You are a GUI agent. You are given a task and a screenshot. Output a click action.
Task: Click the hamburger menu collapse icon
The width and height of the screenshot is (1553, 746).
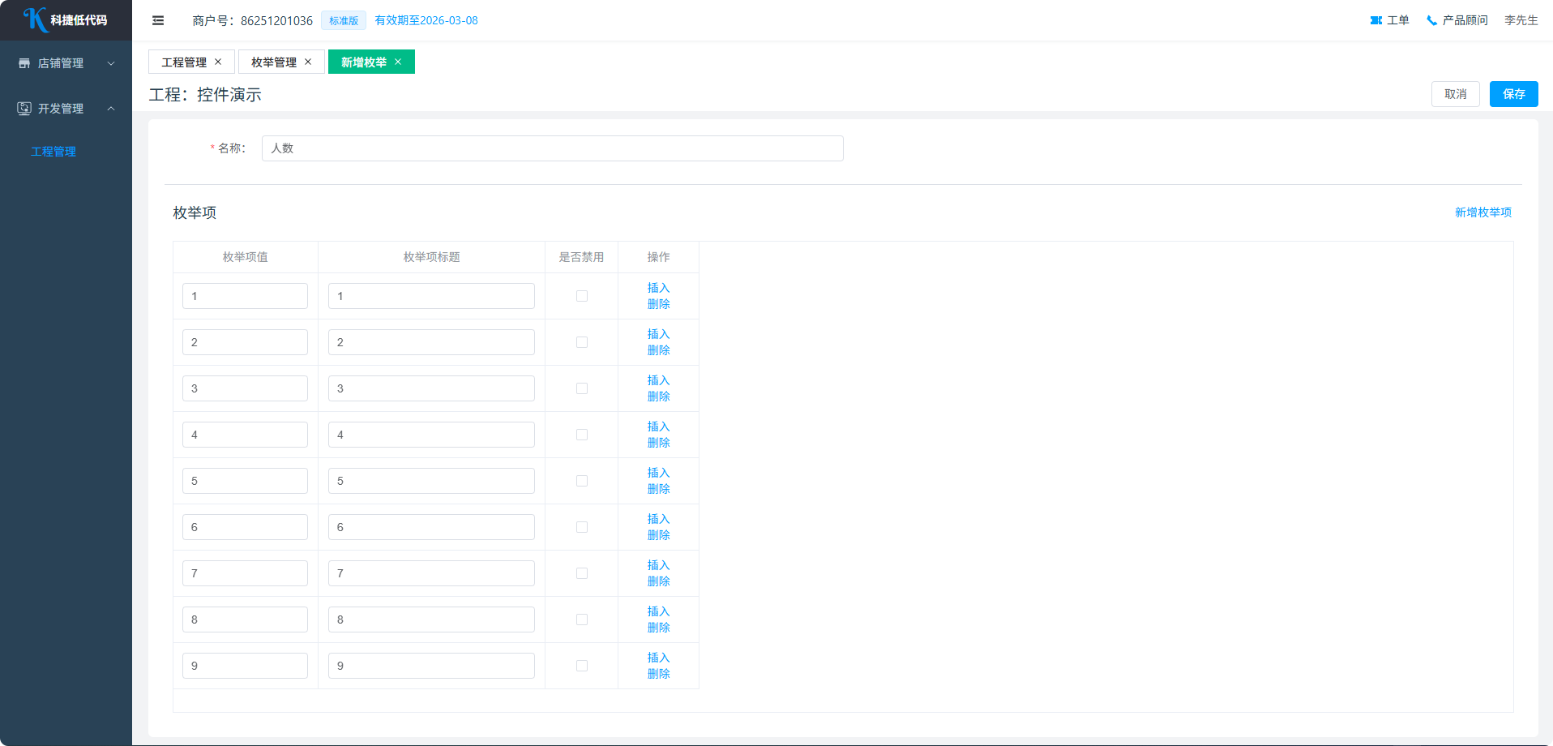(x=158, y=20)
